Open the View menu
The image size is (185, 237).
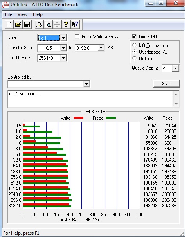[x=22, y=14]
